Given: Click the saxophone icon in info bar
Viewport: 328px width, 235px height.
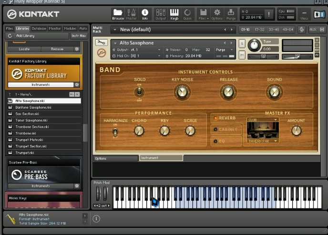Looking at the screenshot, I should (11, 219).
